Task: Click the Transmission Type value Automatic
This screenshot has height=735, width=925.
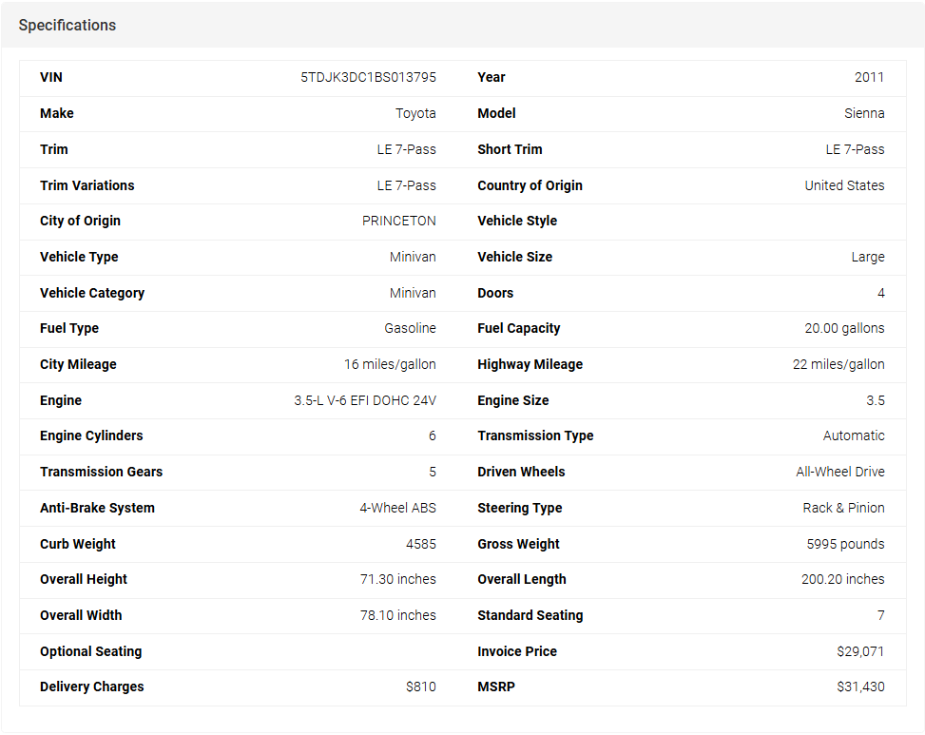Action: pyautogui.click(x=854, y=436)
